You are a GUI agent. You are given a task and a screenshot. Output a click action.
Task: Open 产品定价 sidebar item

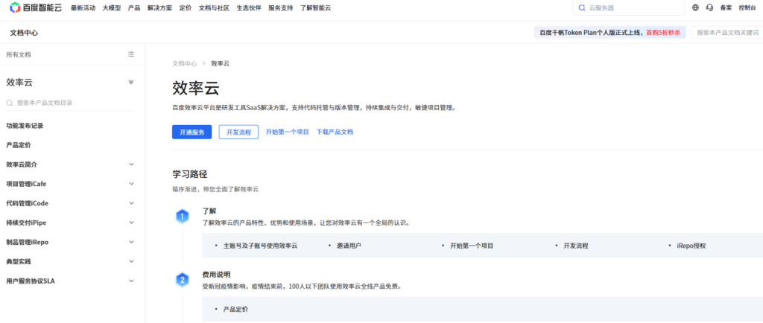tap(19, 144)
